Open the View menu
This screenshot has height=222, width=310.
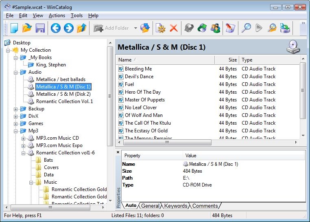coord(38,15)
